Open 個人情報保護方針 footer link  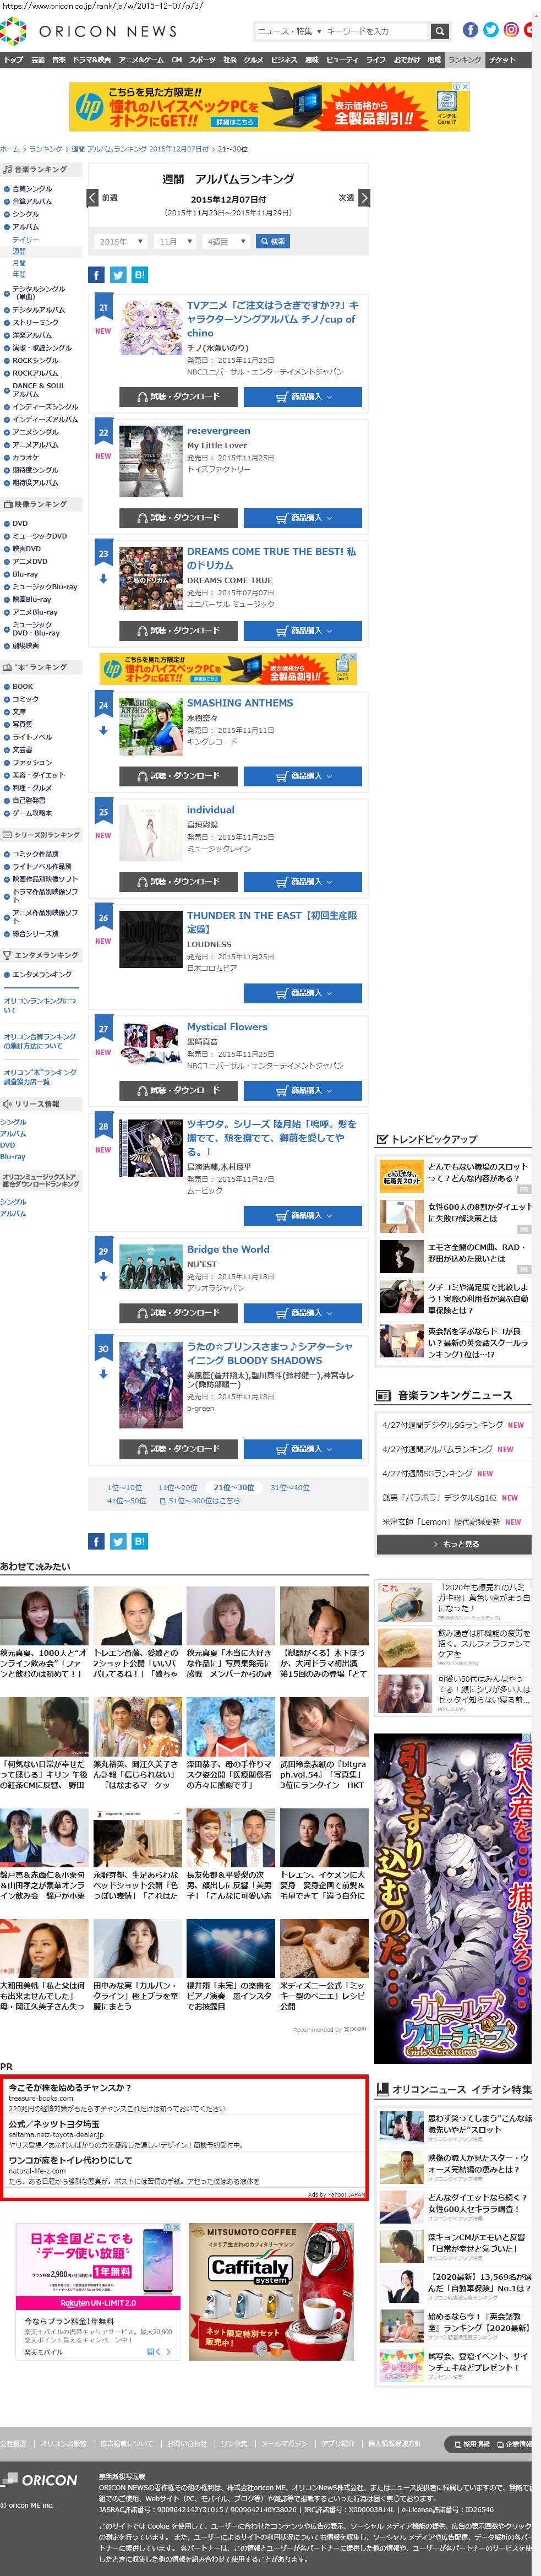tap(394, 2443)
